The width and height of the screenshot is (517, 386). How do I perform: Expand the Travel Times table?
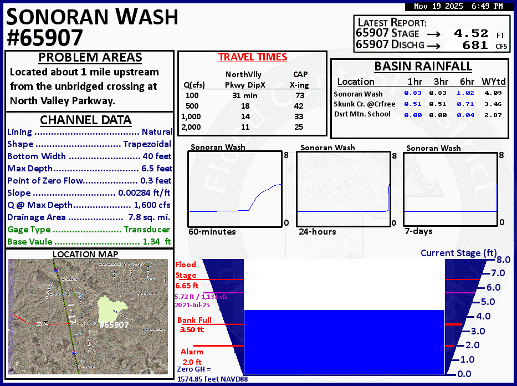(x=253, y=57)
